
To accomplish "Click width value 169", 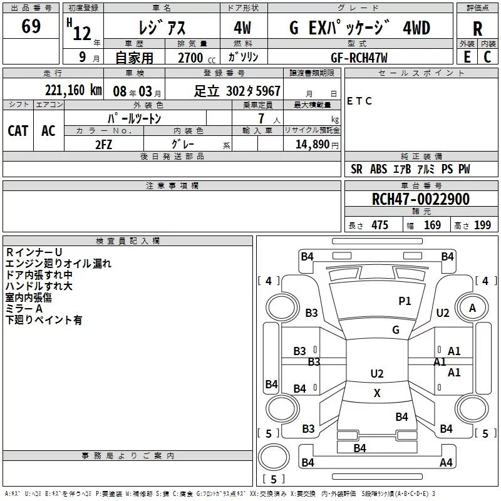I will tap(432, 225).
